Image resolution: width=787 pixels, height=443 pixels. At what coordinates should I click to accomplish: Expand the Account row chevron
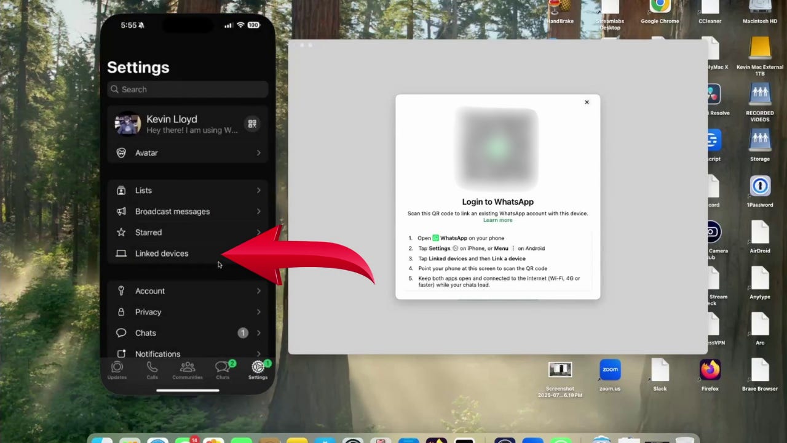(258, 290)
